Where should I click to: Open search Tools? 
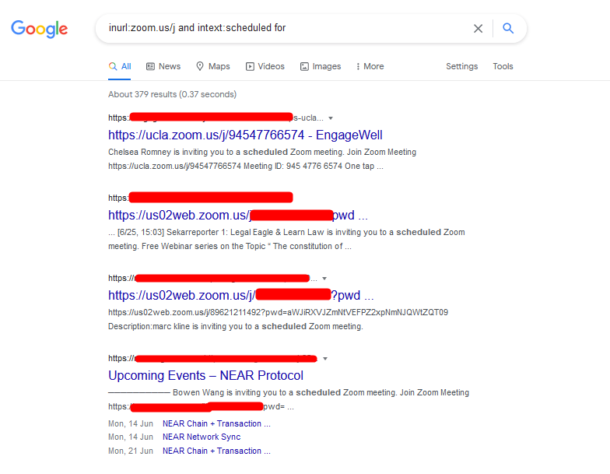tap(503, 67)
